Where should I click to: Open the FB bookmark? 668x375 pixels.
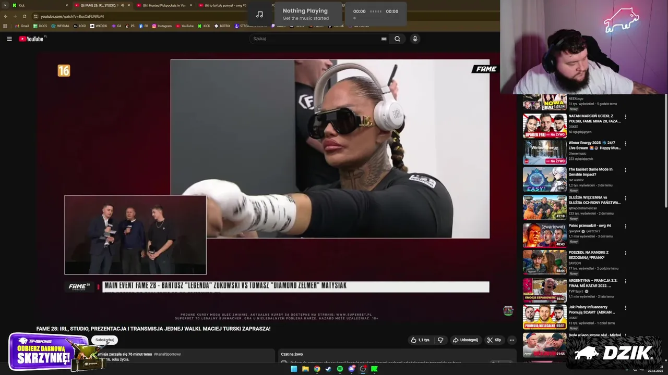point(144,26)
